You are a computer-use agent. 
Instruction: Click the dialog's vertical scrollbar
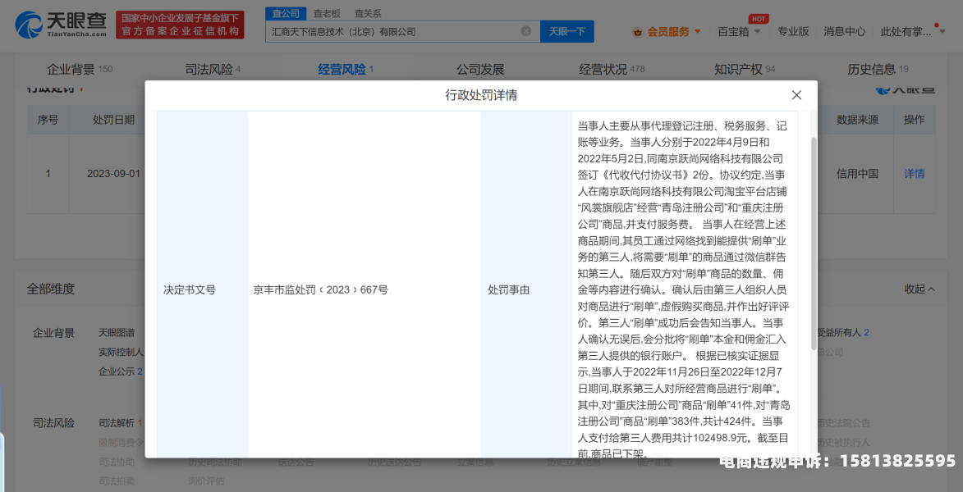pos(813,246)
